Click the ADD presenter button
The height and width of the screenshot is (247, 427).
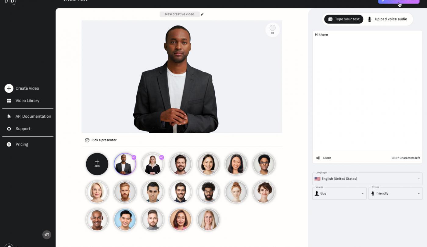tap(97, 164)
